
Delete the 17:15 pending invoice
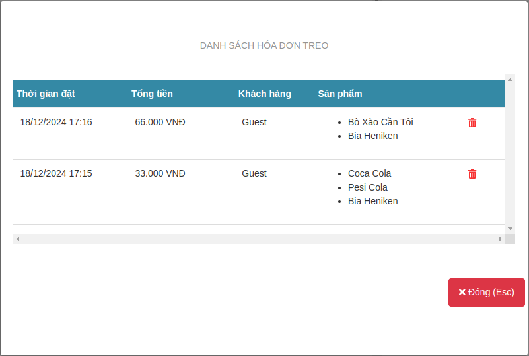[472, 174]
